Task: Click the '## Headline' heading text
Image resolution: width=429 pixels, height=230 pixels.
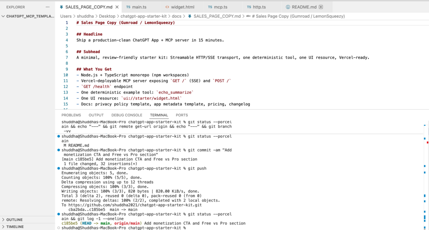Action: pos(90,34)
